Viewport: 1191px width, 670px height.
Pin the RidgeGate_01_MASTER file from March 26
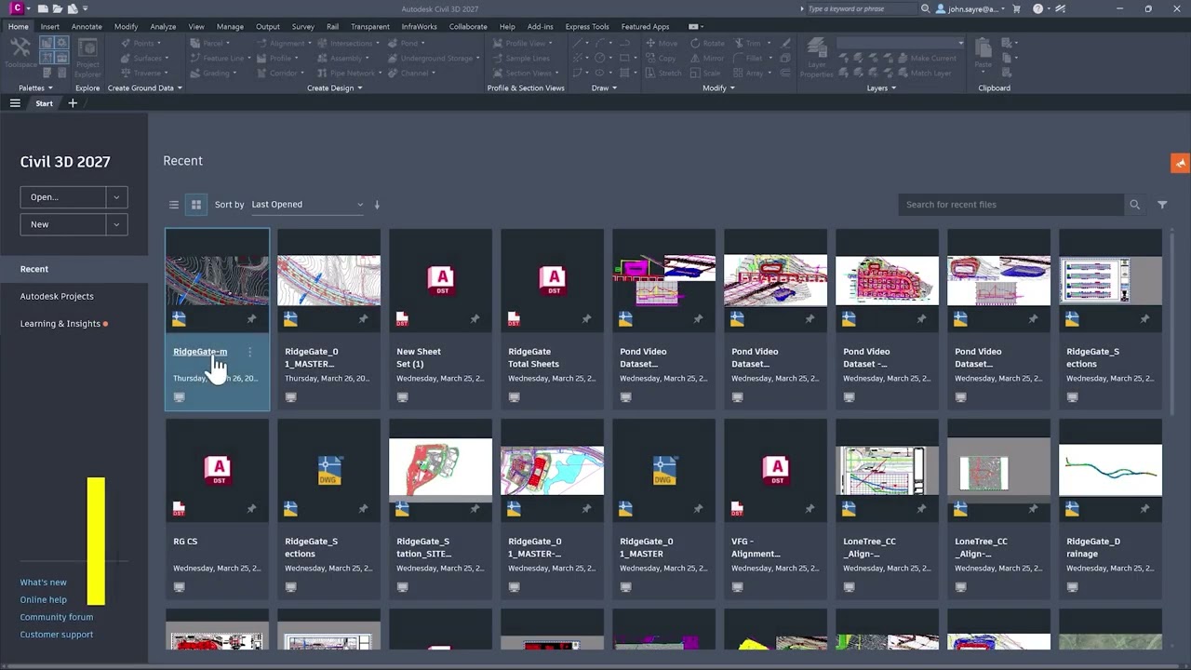(x=363, y=319)
